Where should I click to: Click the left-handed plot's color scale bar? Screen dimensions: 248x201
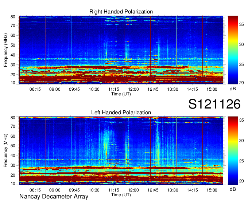[233, 151]
